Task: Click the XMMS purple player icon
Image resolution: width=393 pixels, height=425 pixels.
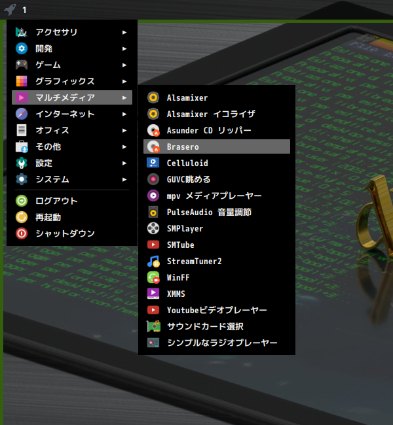Action: [153, 294]
